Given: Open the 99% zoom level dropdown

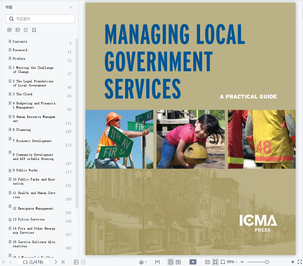Looking at the screenshot, I should tap(232, 262).
